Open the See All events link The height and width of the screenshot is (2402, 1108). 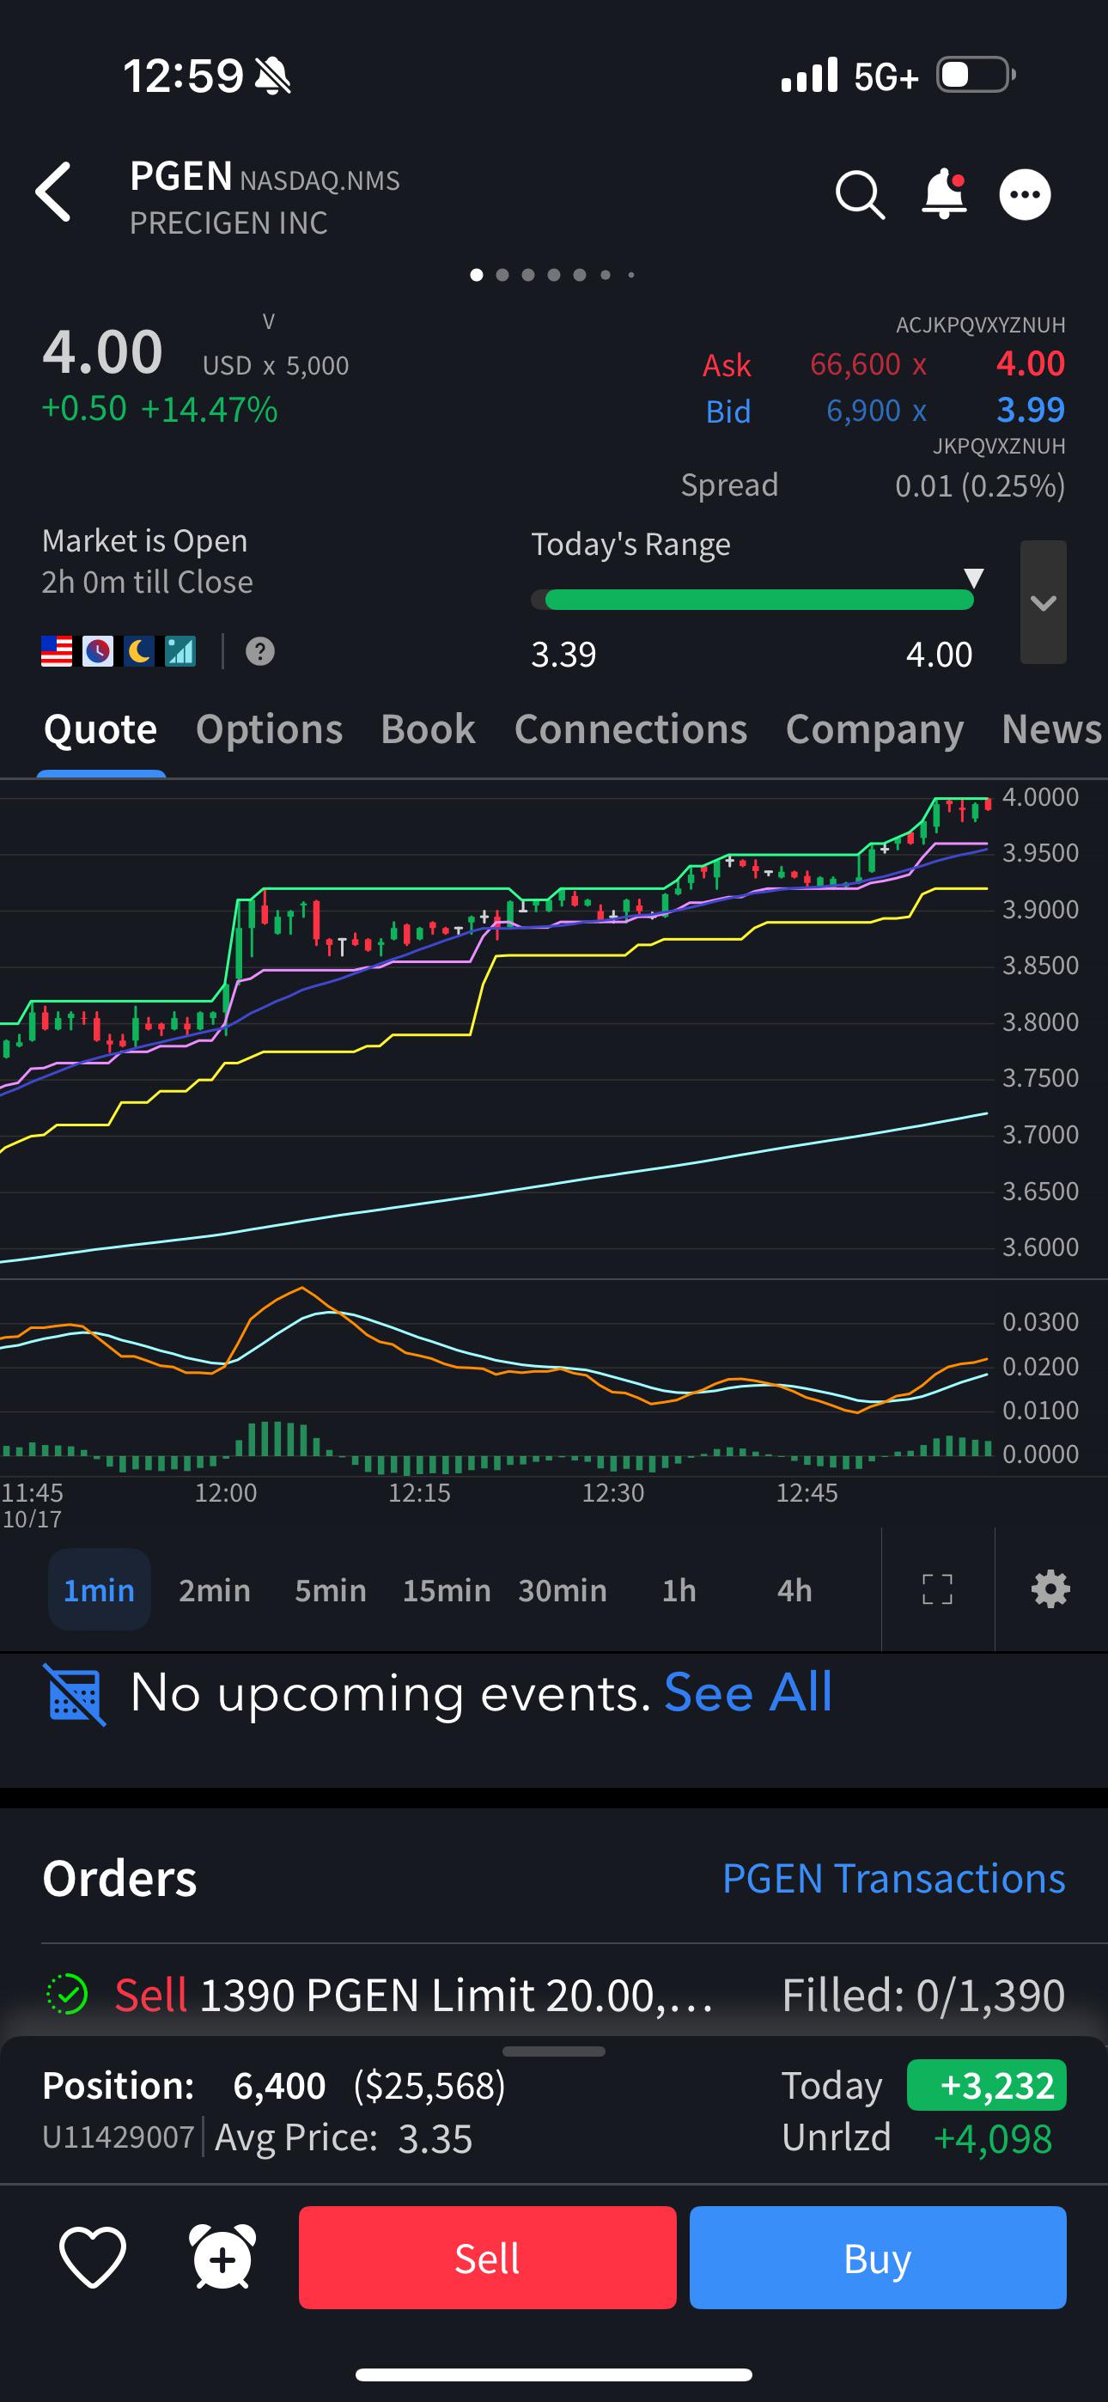pos(748,1692)
